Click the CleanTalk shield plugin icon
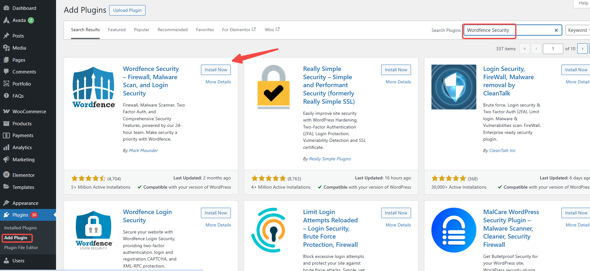The image size is (590, 271). pos(454,87)
